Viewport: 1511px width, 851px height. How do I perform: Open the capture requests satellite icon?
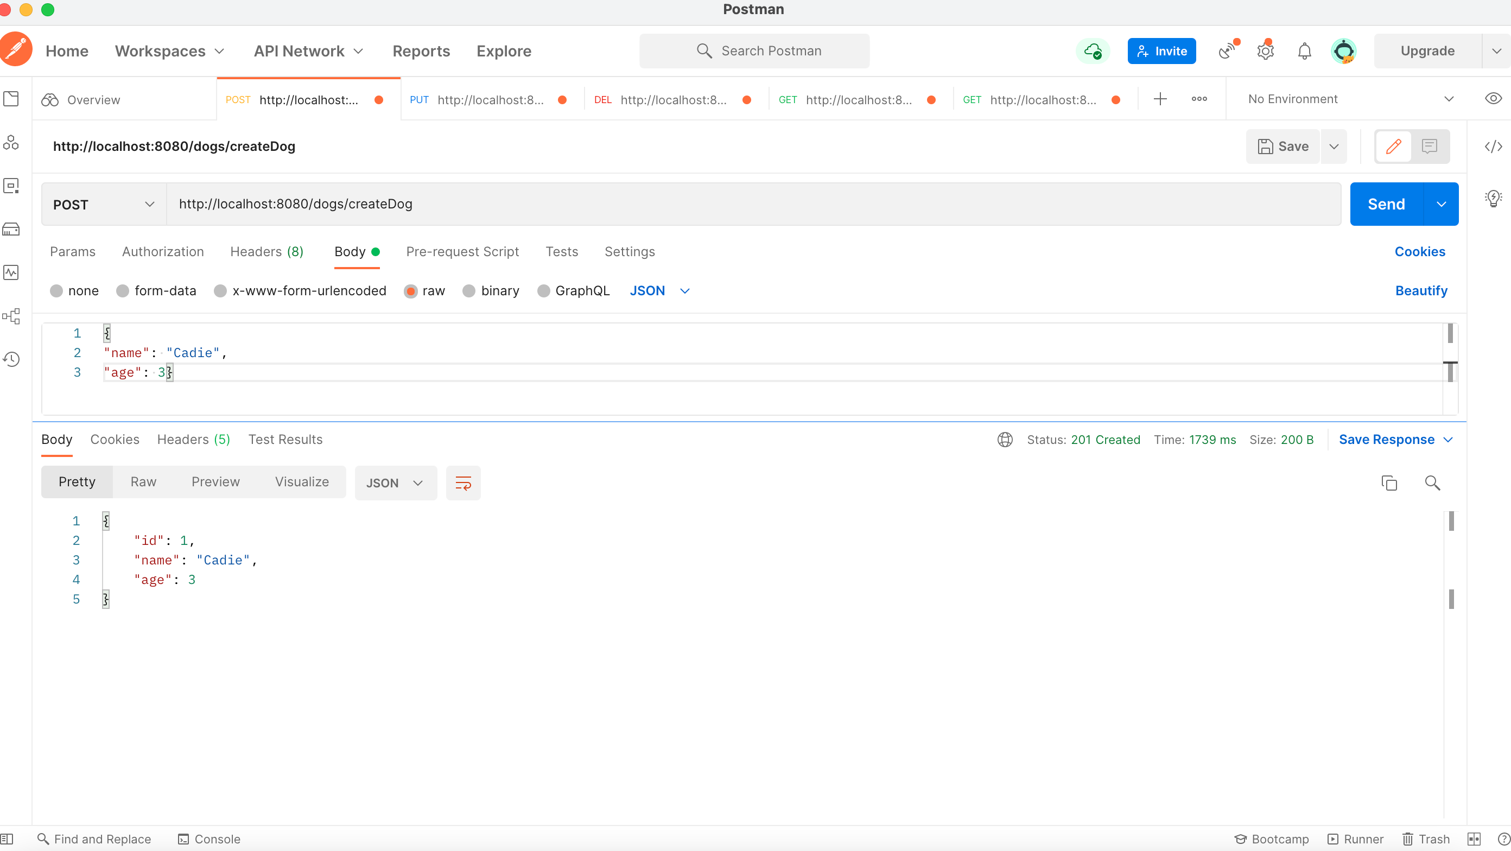(1228, 51)
